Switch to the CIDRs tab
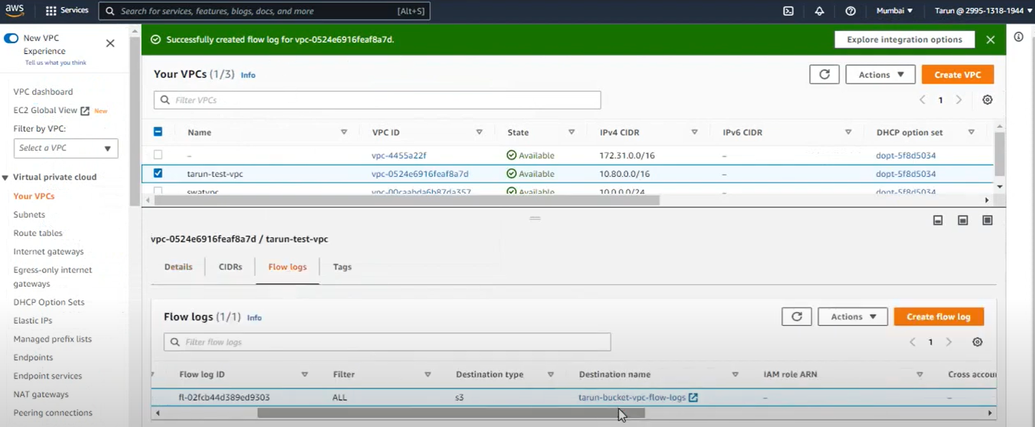Screen dimensions: 1035x427 coord(230,267)
